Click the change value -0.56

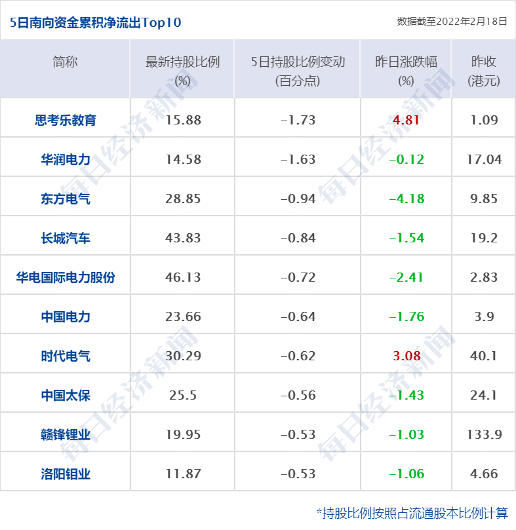click(298, 395)
